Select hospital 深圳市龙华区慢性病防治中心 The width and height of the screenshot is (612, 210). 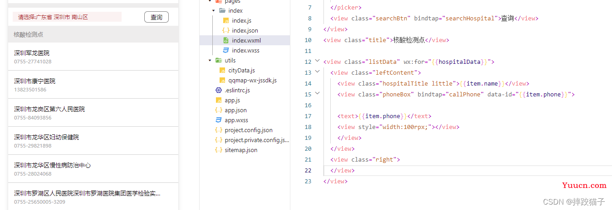52,165
